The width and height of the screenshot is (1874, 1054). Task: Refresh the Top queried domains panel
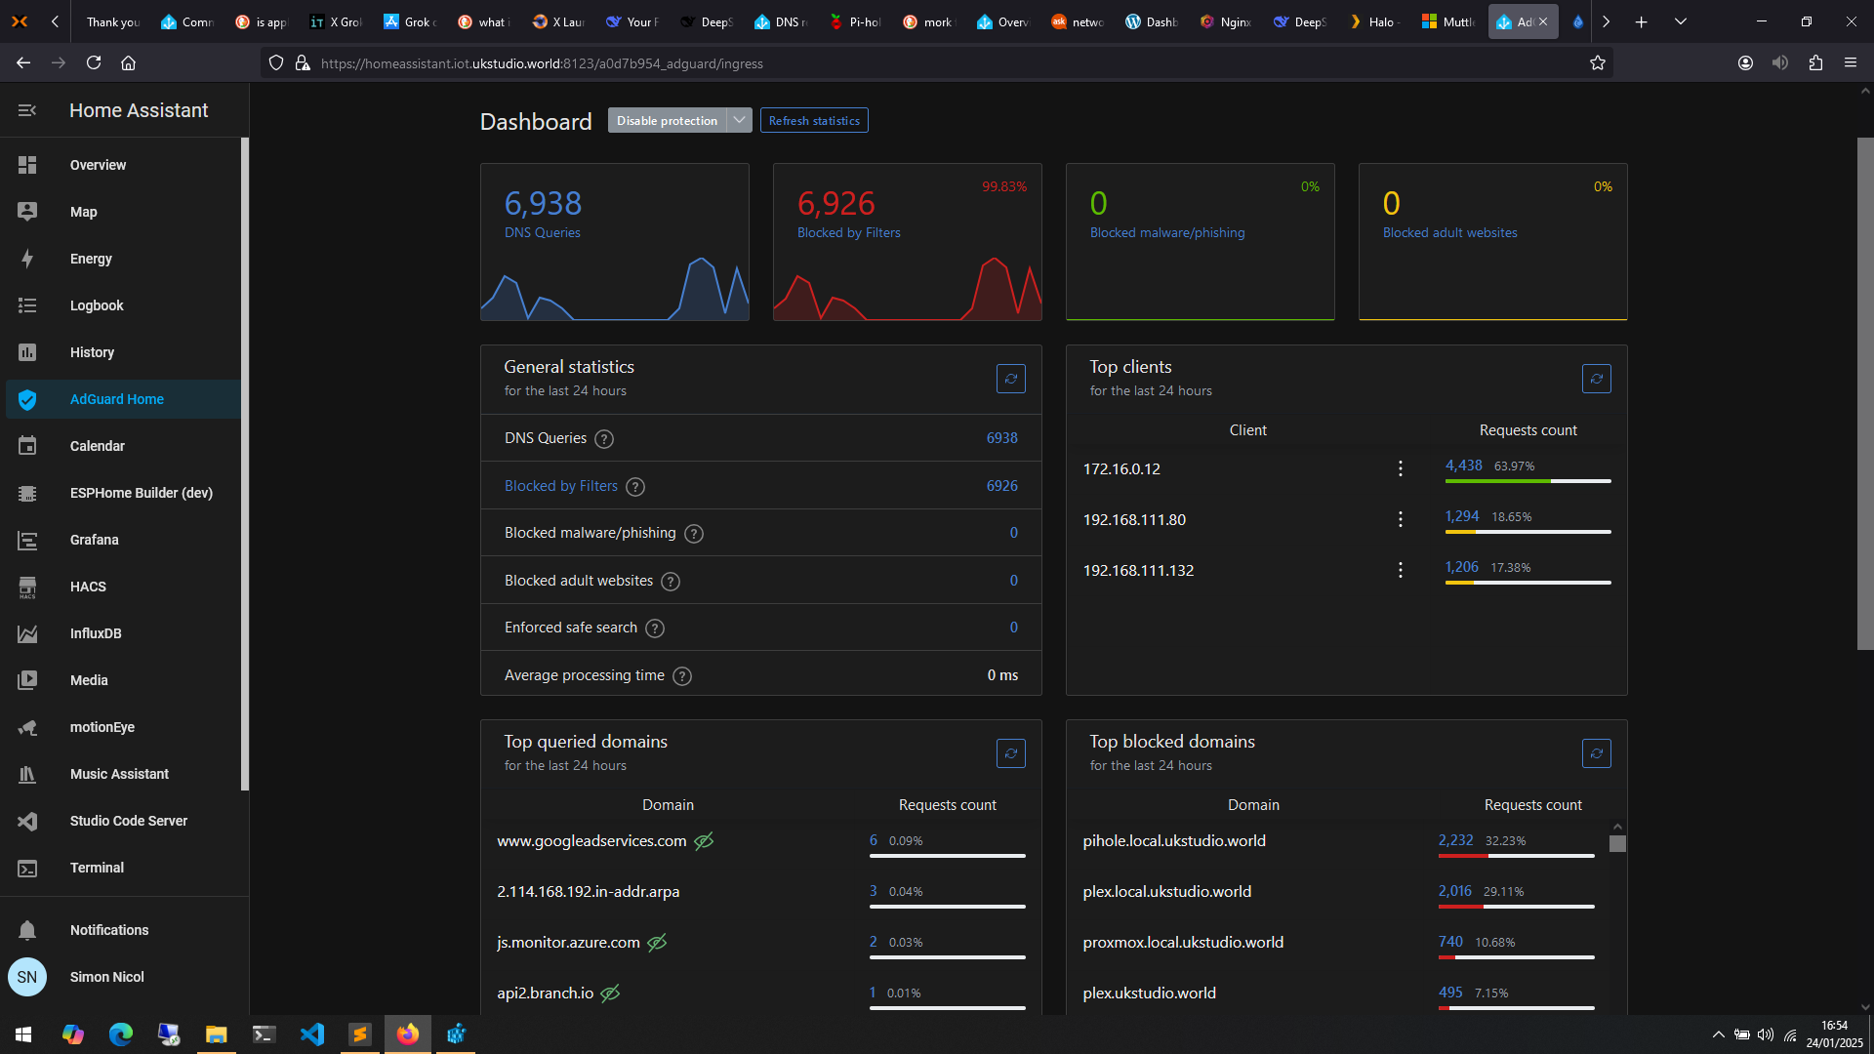(1011, 753)
